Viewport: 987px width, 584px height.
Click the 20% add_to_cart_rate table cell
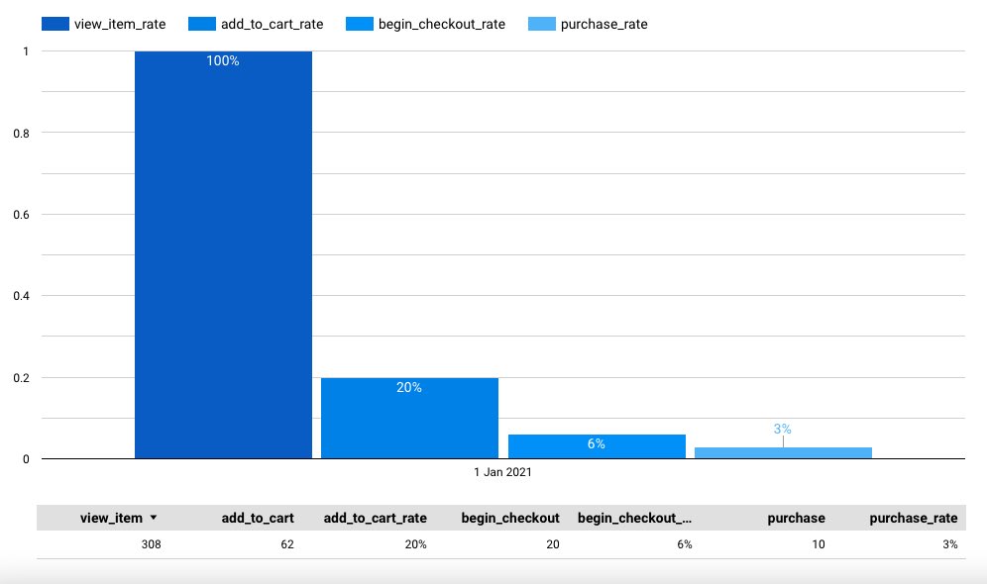[x=415, y=544]
